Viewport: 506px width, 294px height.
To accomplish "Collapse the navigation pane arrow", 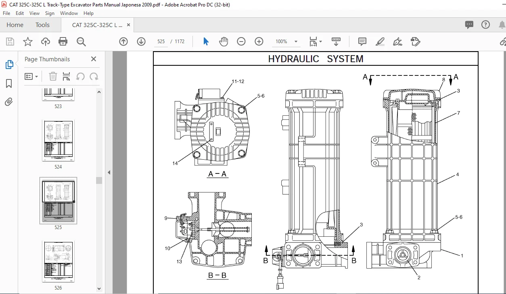I will pos(109,172).
